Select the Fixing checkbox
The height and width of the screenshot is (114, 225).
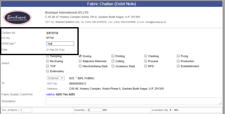tap(178, 56)
